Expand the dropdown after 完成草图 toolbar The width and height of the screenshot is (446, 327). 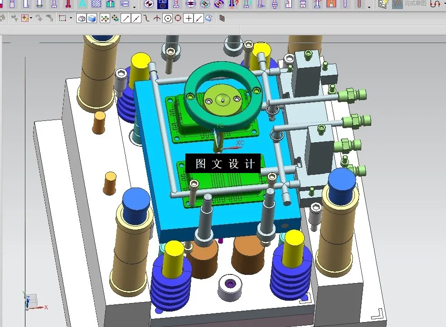click(444, 4)
